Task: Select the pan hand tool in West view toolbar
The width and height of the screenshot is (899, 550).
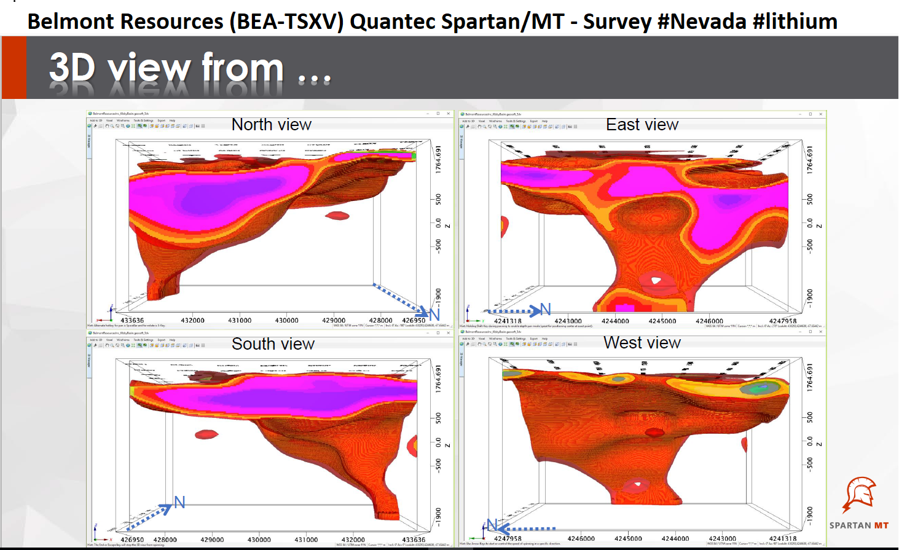Action: coord(479,344)
